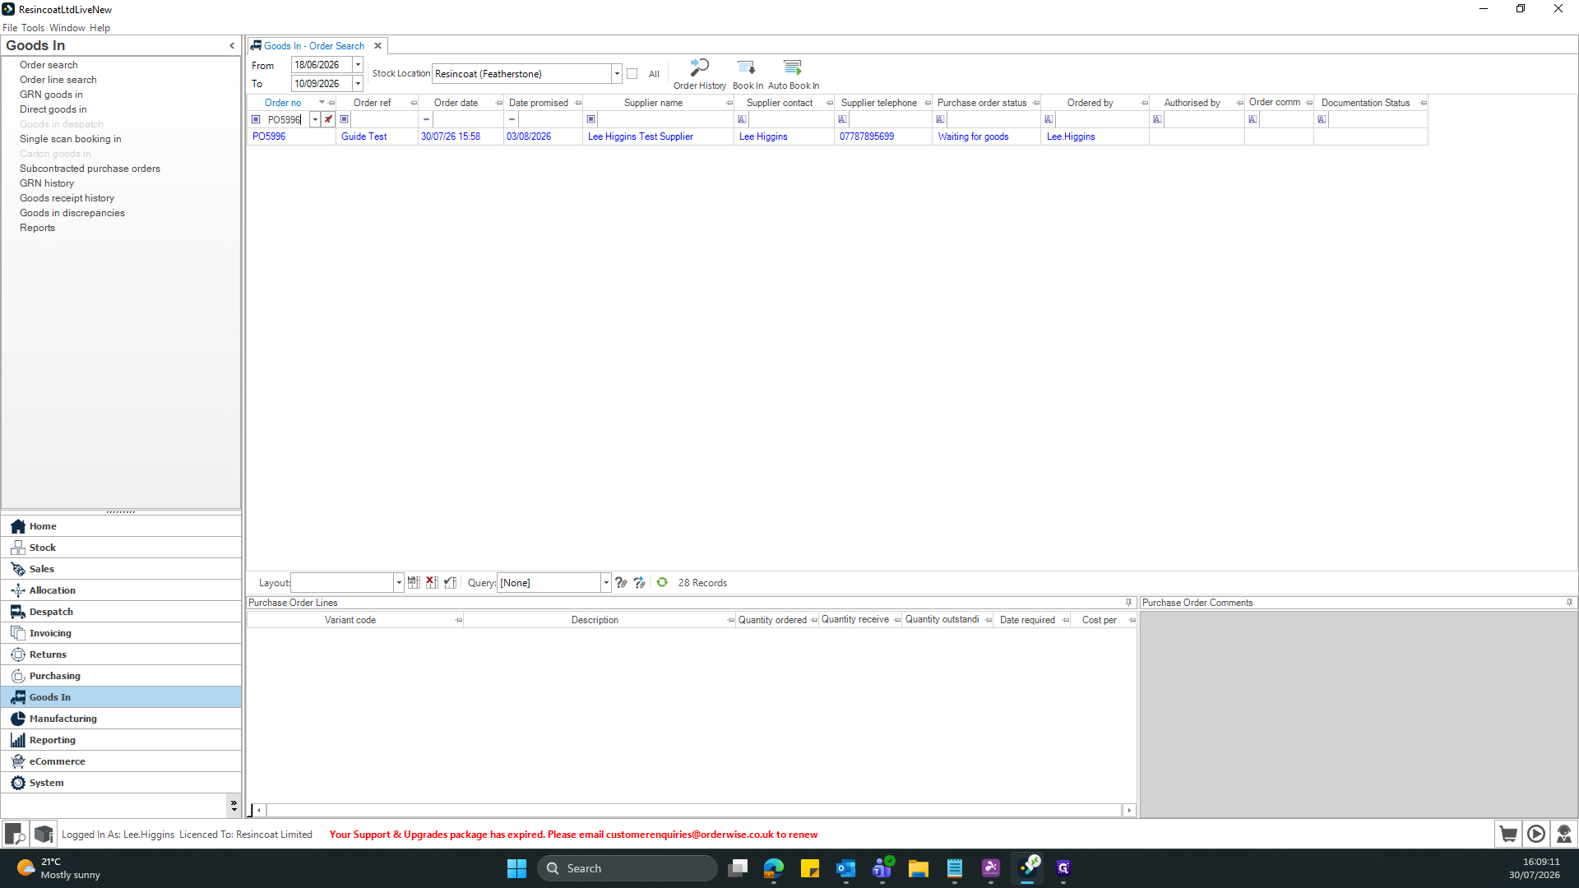Pin the Purchase Order Comments panel

pyautogui.click(x=1569, y=603)
